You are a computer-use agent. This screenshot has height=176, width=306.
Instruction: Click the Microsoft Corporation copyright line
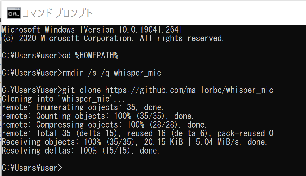113,38
